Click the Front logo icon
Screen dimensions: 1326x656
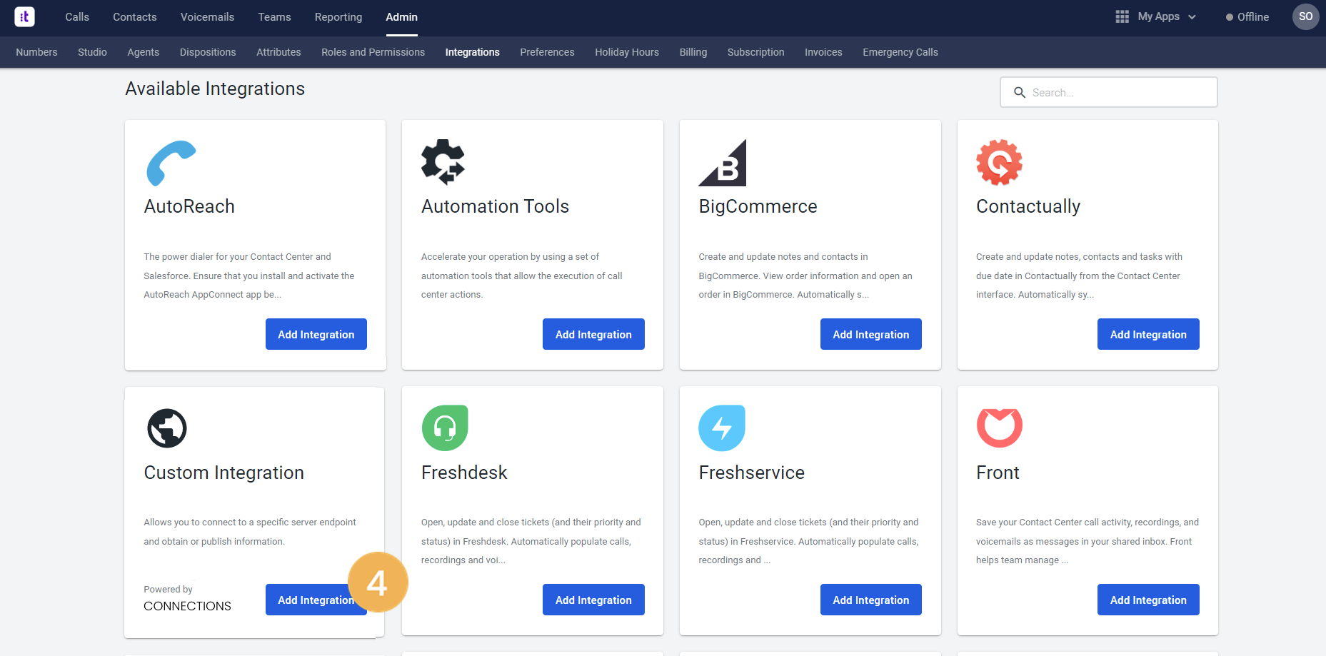pos(999,428)
